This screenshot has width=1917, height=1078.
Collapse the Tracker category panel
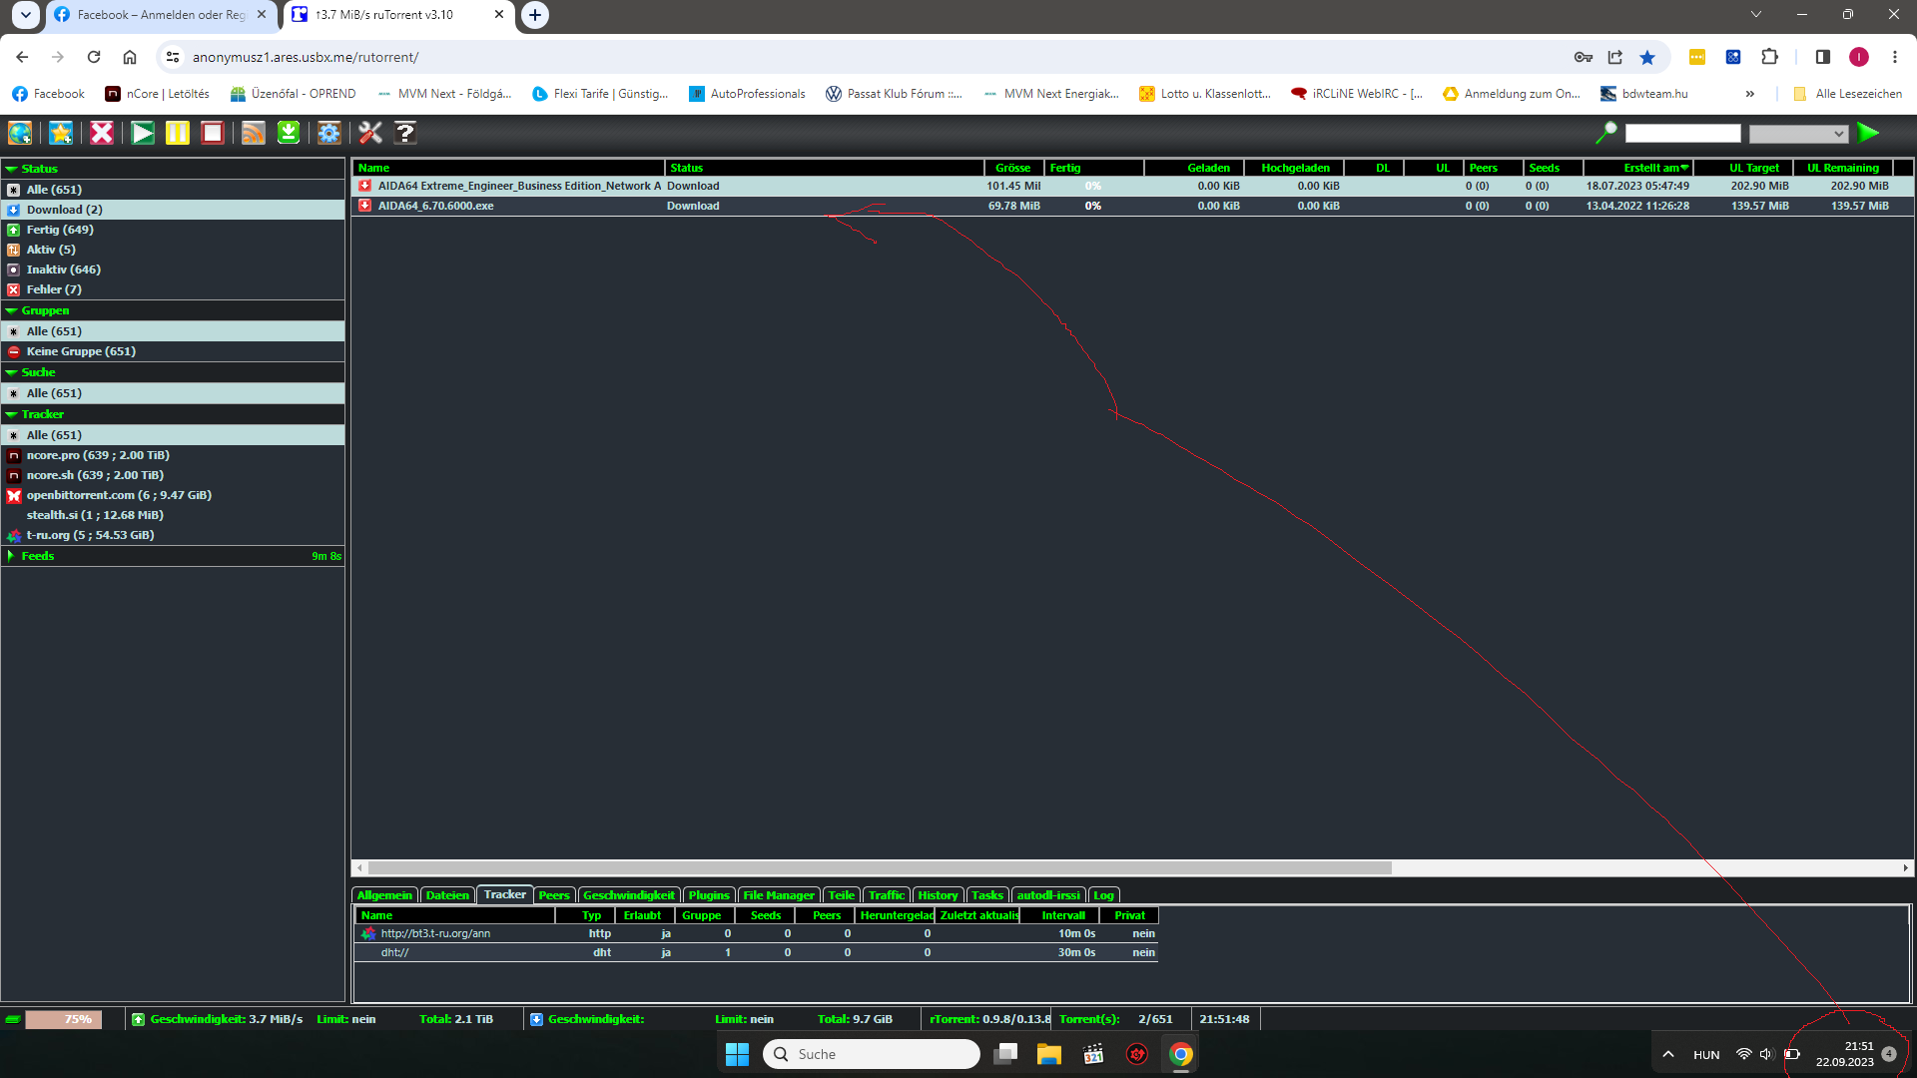(173, 414)
